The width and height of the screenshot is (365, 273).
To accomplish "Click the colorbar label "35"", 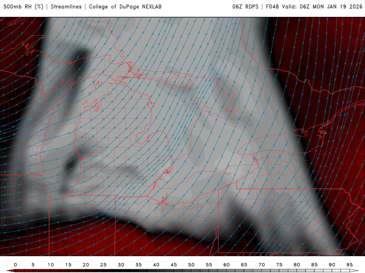I will pyautogui.click(x=139, y=265).
